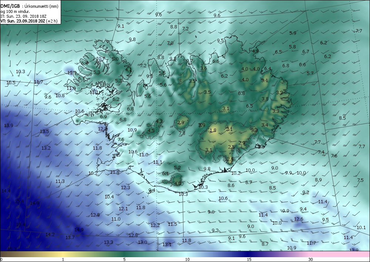Select the 10.4 value on the map
This screenshot has height=262, width=370.
109,197
